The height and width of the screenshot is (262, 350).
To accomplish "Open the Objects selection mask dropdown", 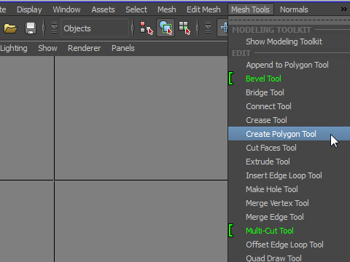I will [95, 28].
